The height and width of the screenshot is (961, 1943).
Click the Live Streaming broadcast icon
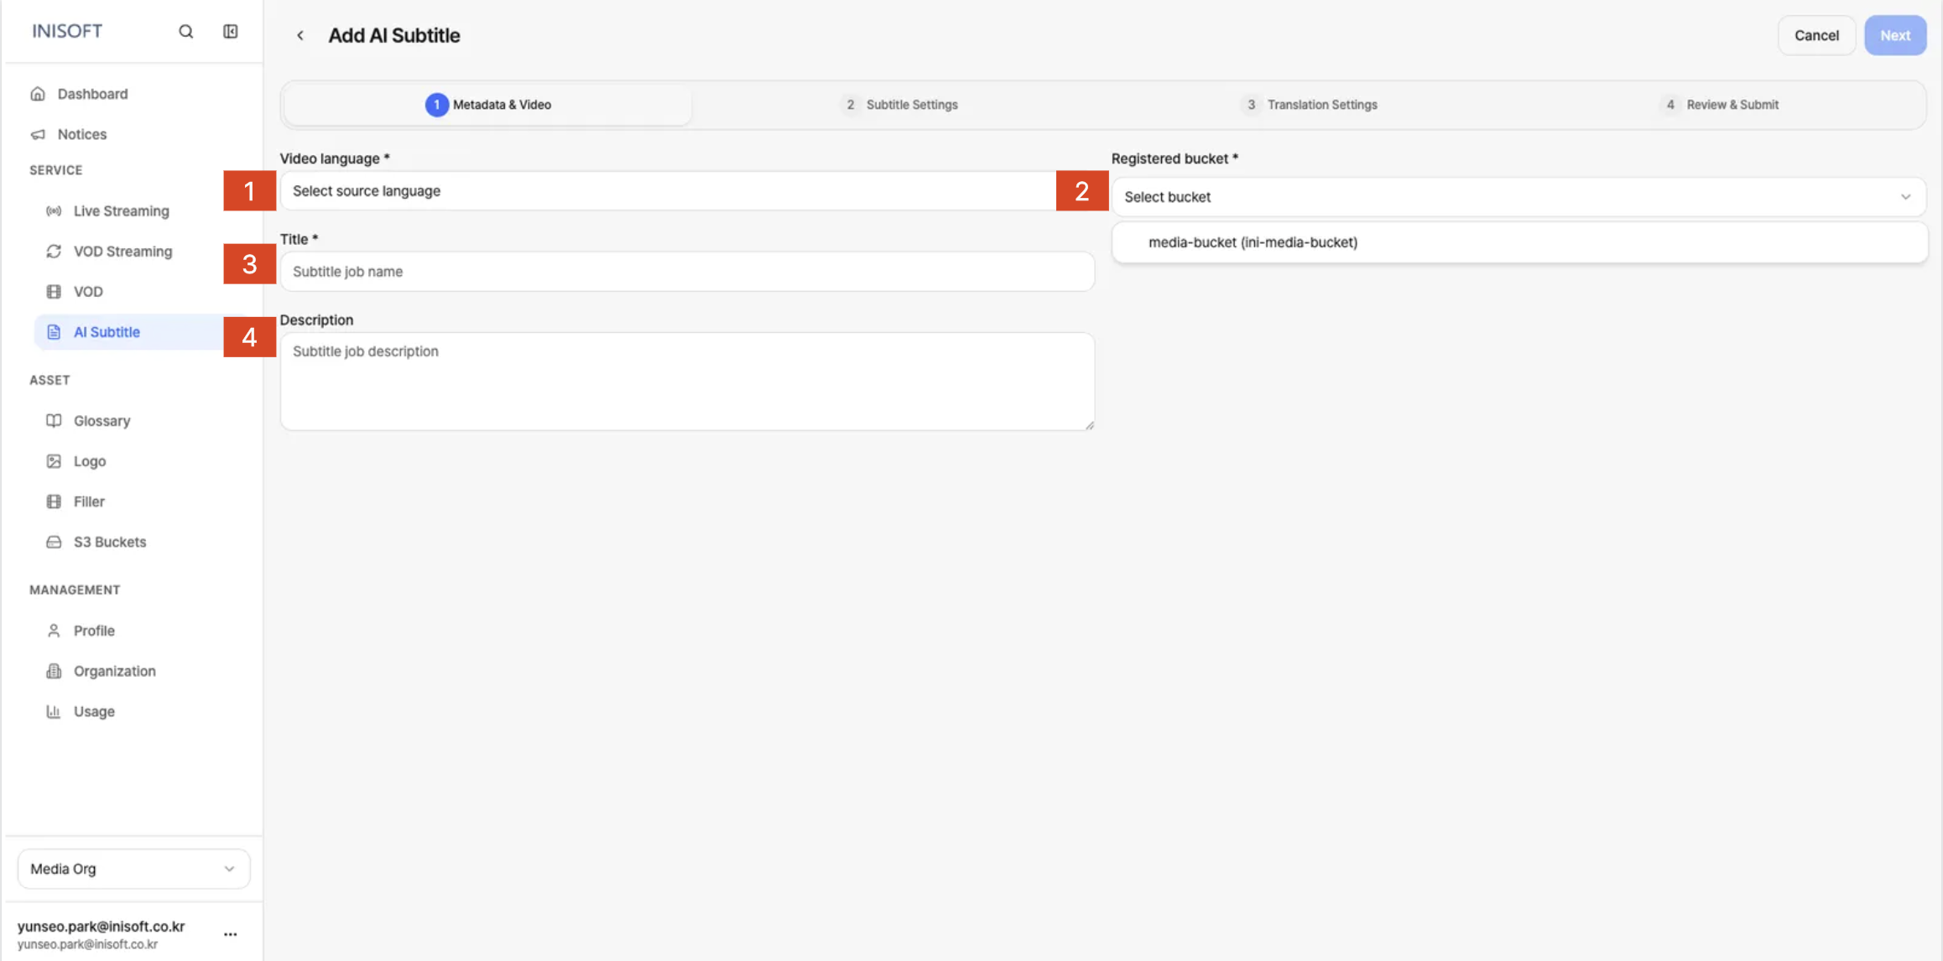click(x=54, y=211)
